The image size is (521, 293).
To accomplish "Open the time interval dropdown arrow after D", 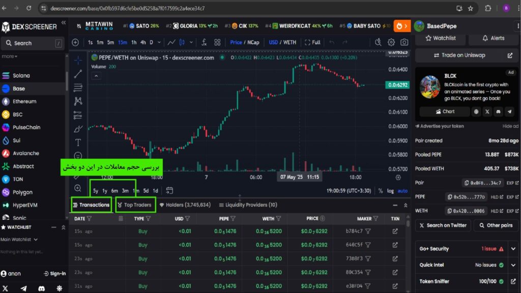I will 159,43.
